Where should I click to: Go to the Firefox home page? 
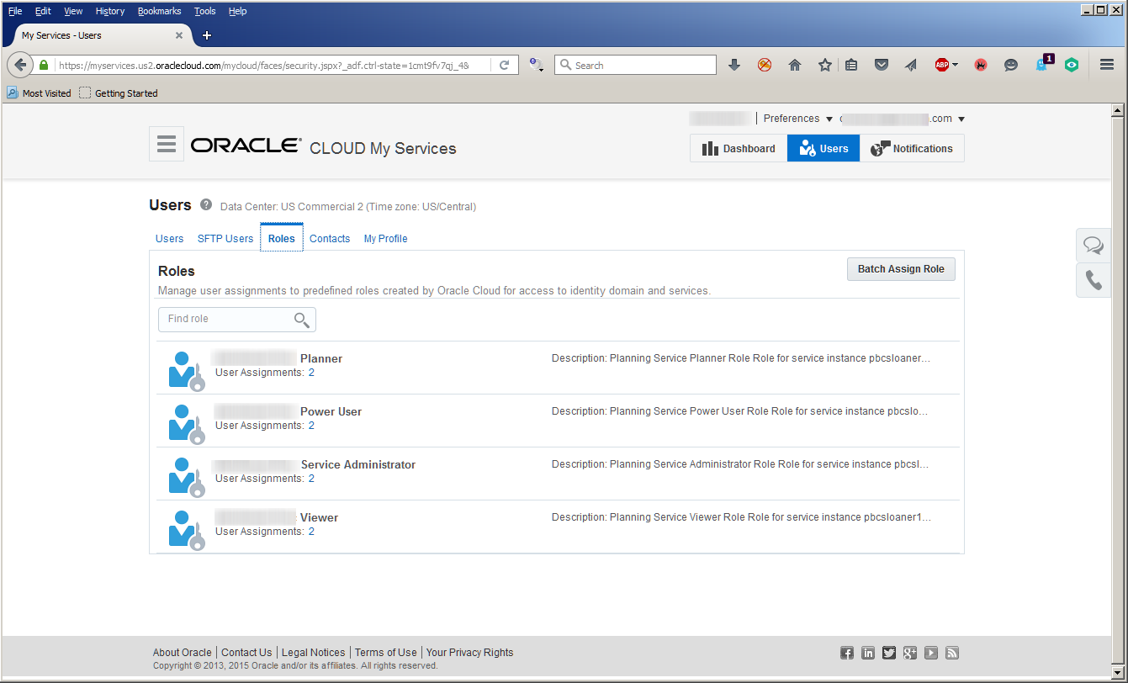[x=795, y=65]
